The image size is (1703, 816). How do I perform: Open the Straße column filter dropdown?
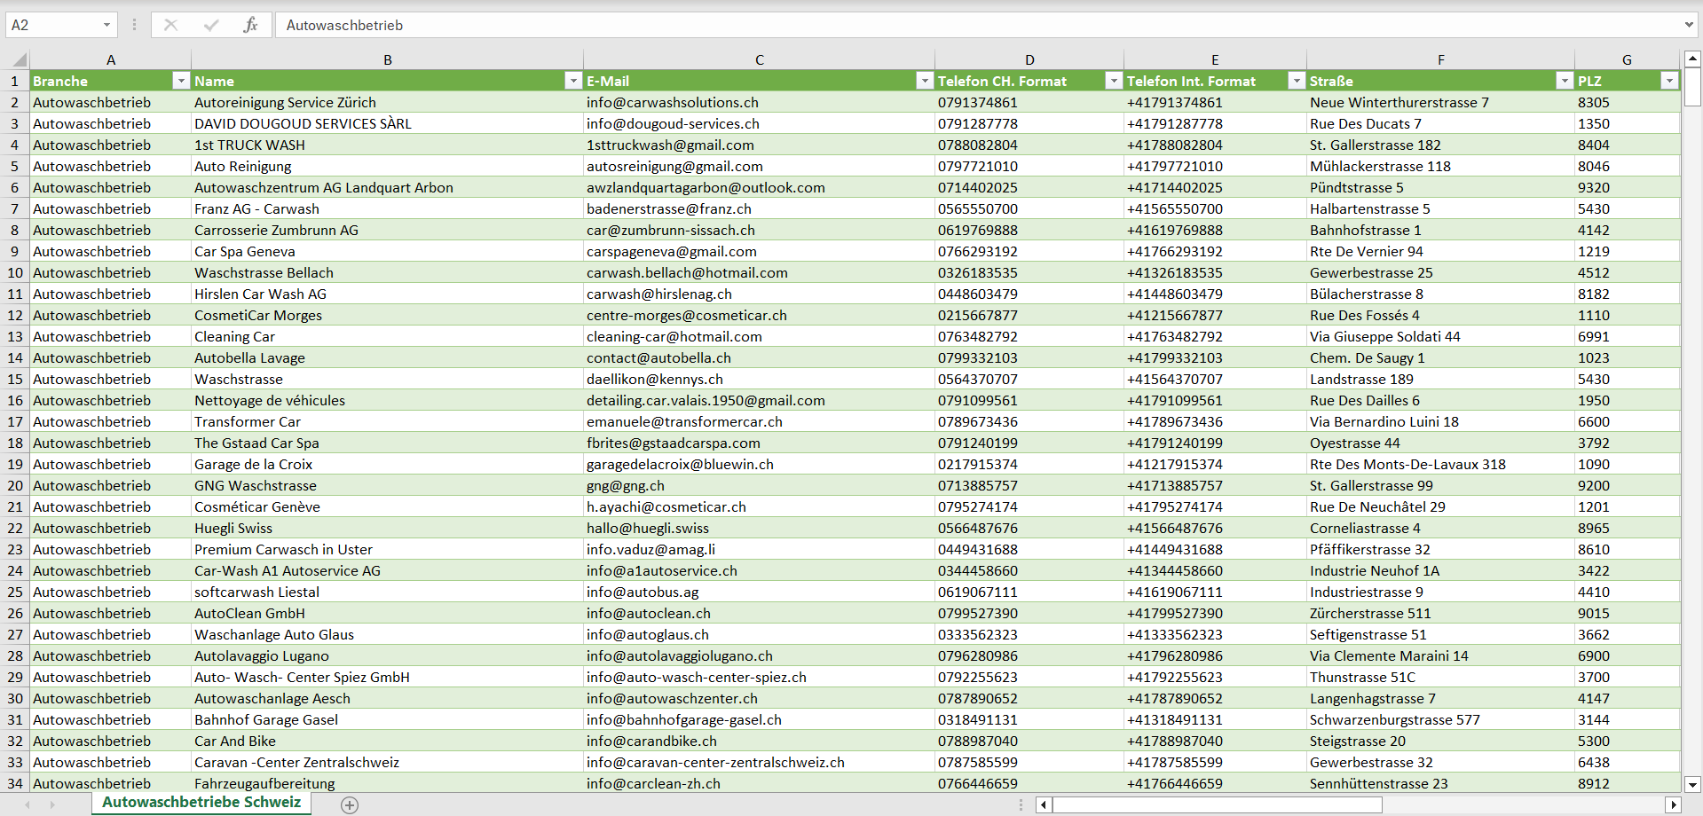(x=1565, y=81)
